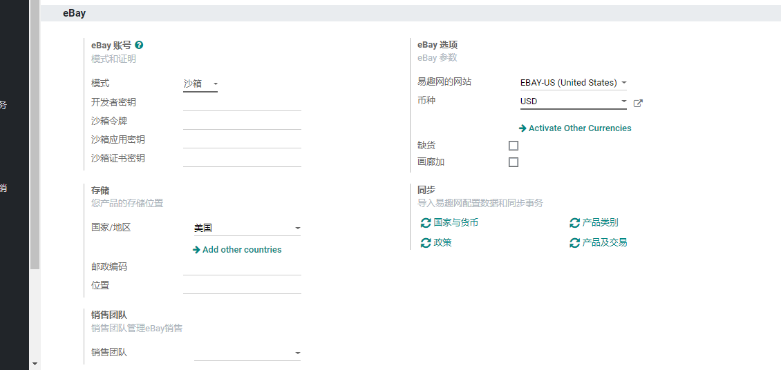
Task: Click the 产品类别 sync link
Action: click(x=594, y=223)
